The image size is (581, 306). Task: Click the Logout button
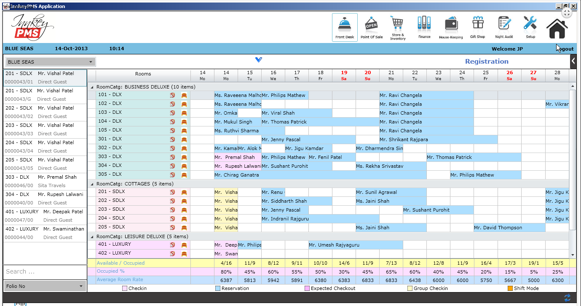564,48
